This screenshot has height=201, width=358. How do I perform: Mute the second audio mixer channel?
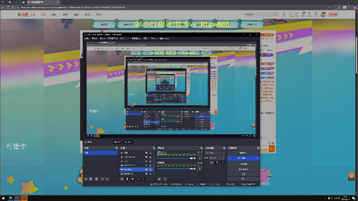coord(195,169)
